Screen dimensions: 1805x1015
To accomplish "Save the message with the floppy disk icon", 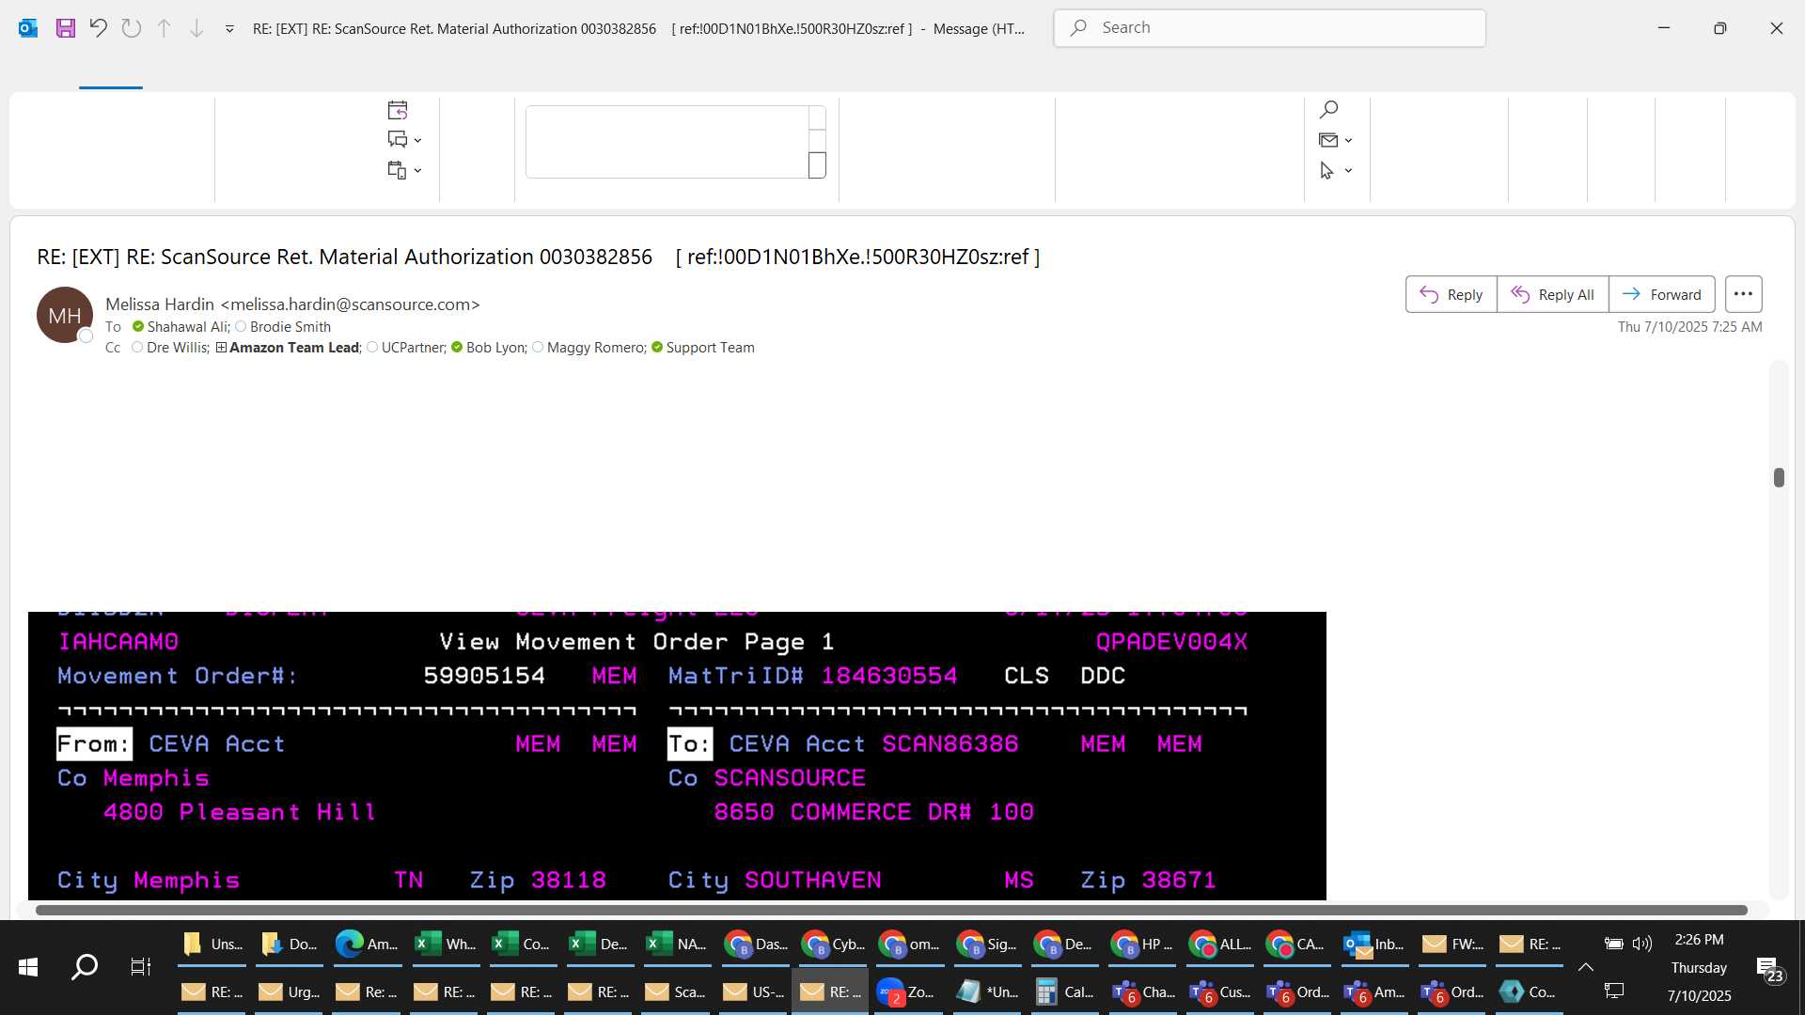I will pos(65,28).
